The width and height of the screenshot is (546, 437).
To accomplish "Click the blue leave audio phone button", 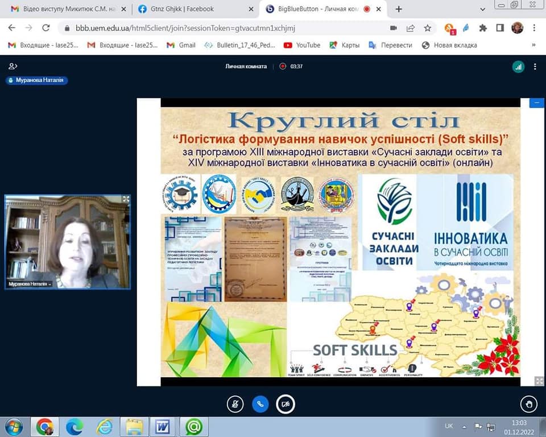I will 260,404.
